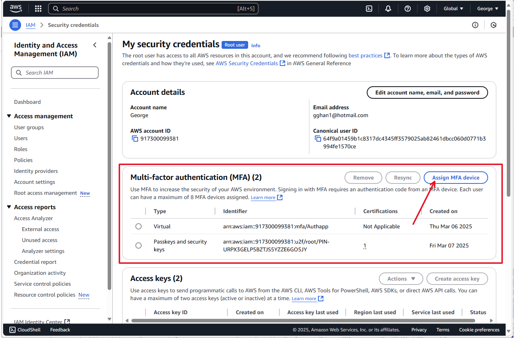Screen dimensions: 515x338
Task: Copy the AWS account ID
Action: pos(135,139)
